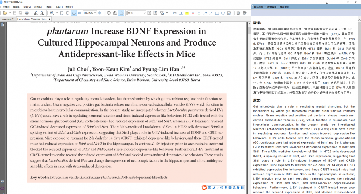Click the zoom in plus button
Screen dimensions: 361x194
pos(52,13)
